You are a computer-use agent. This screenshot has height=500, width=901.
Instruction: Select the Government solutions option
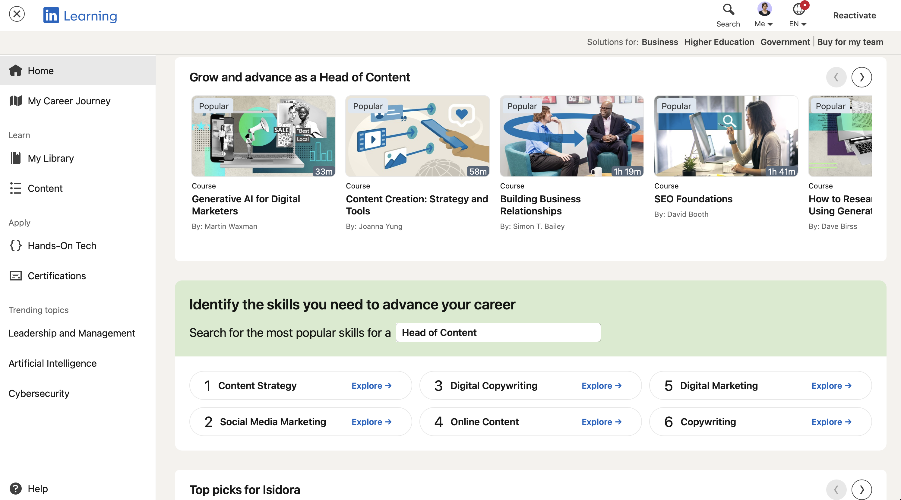785,42
